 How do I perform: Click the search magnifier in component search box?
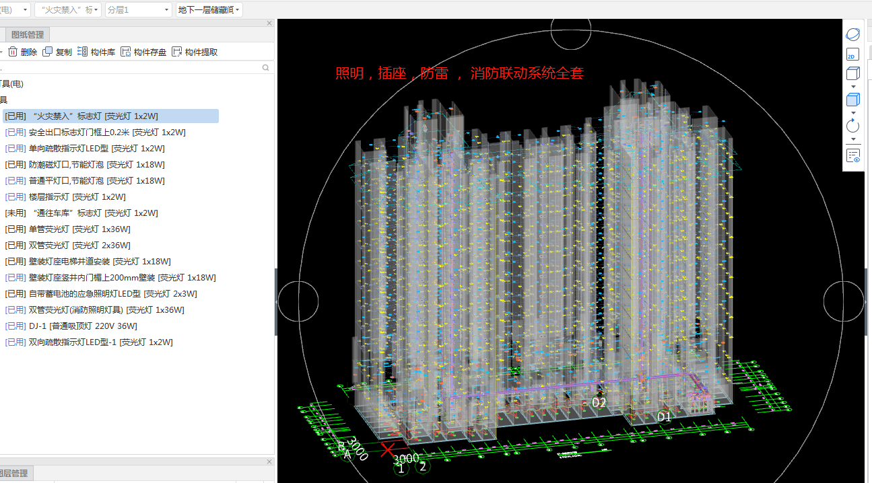click(265, 67)
